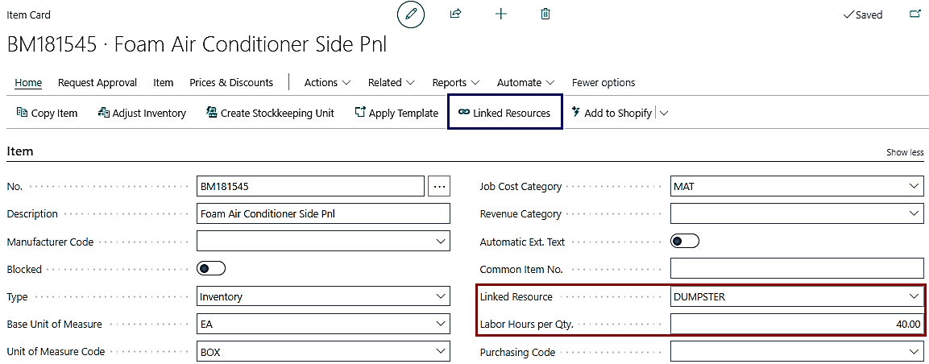Open Linked Resources

pyautogui.click(x=504, y=113)
